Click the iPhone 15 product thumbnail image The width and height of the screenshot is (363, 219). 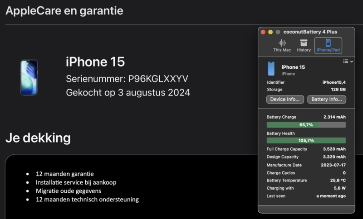29,77
